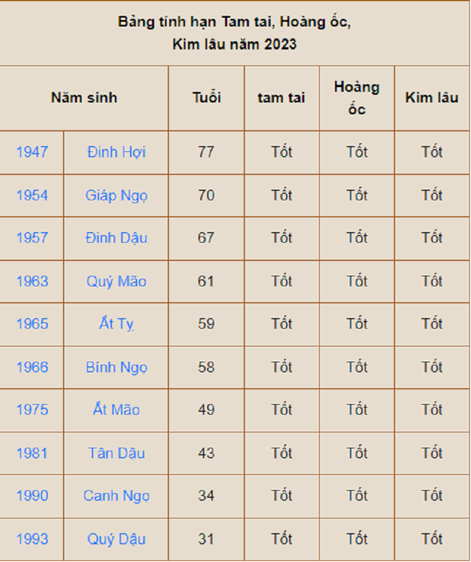The height and width of the screenshot is (562, 471).
Task: Open the Tân Dậu link
Action: tap(116, 453)
